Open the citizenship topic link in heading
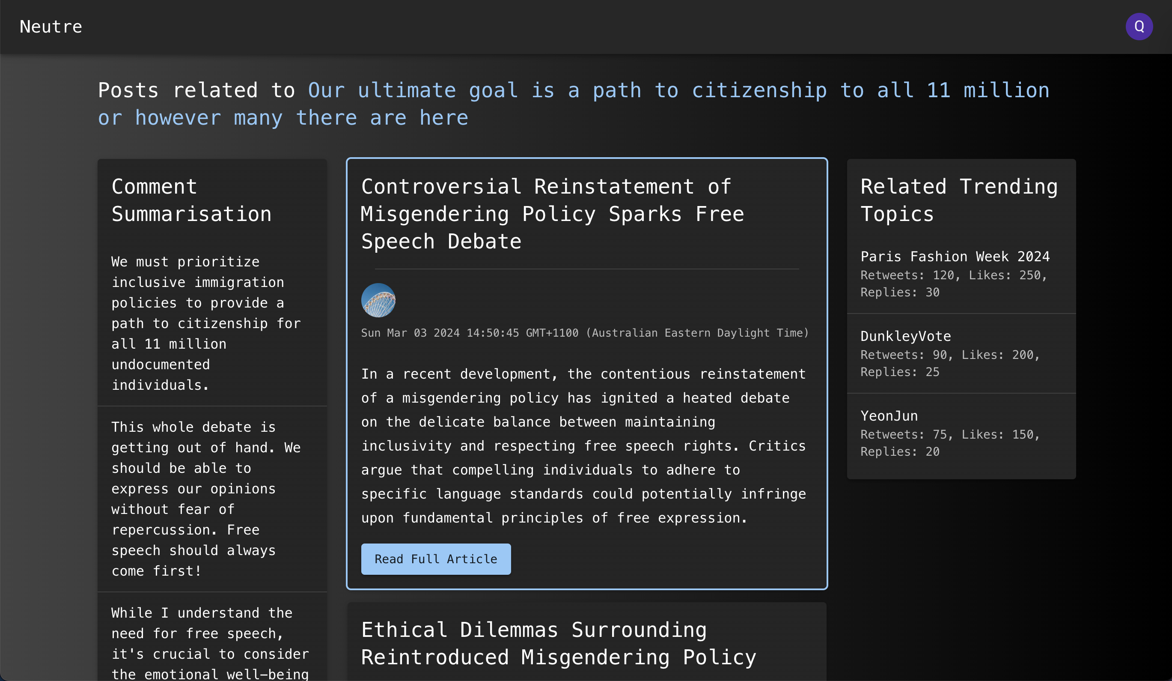 [x=573, y=104]
